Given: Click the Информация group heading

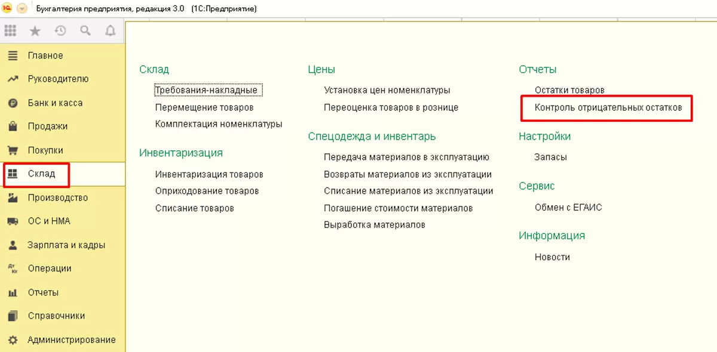Looking at the screenshot, I should pyautogui.click(x=552, y=236).
